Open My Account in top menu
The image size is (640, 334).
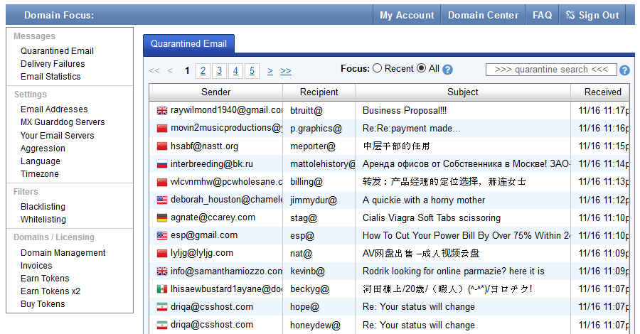407,15
